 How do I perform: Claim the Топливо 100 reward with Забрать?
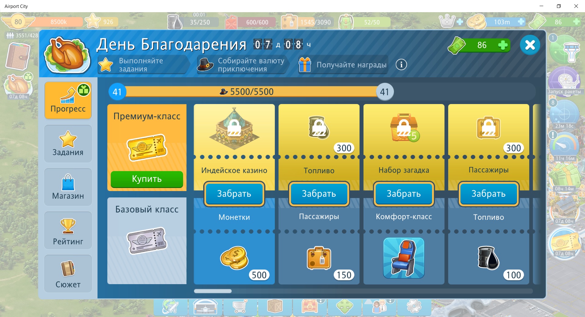point(488,194)
